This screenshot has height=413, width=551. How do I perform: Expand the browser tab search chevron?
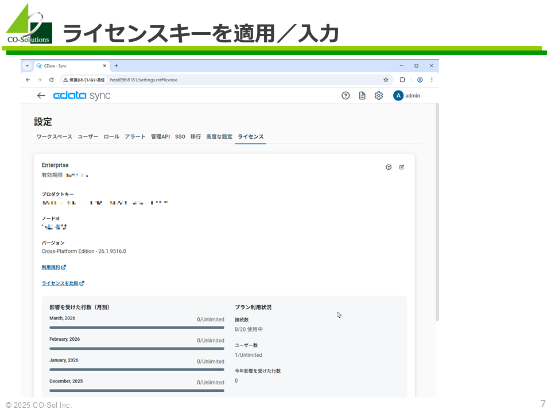[27, 65]
